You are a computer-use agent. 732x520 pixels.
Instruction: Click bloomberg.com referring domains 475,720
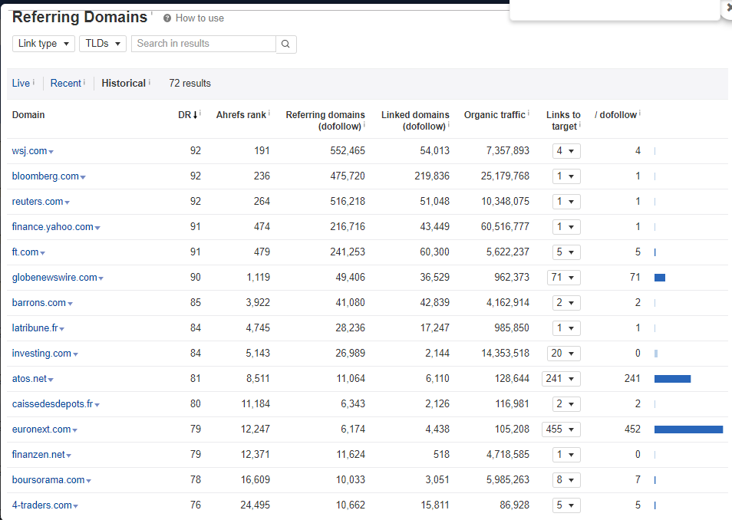(348, 176)
